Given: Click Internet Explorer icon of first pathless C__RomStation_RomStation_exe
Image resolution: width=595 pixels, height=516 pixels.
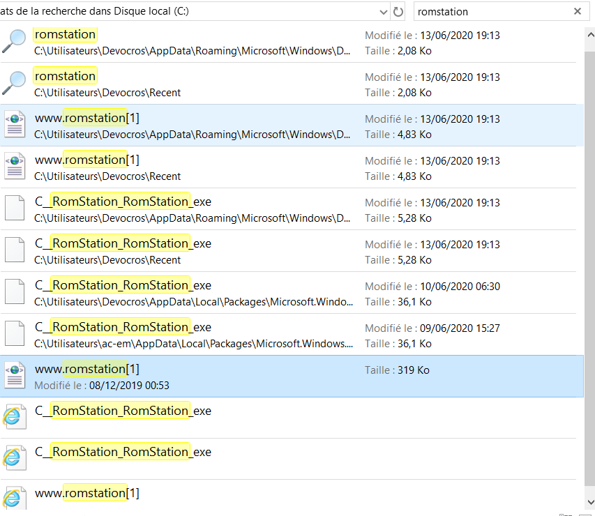Looking at the screenshot, I should [x=15, y=416].
